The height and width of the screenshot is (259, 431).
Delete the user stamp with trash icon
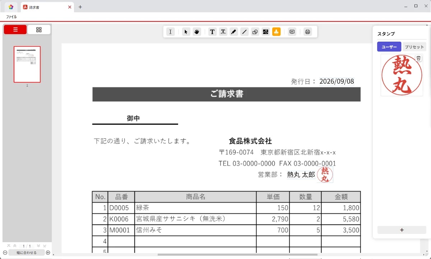point(418,58)
